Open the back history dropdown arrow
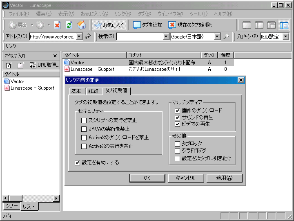This screenshot has height=221, width=294. (x=32, y=25)
